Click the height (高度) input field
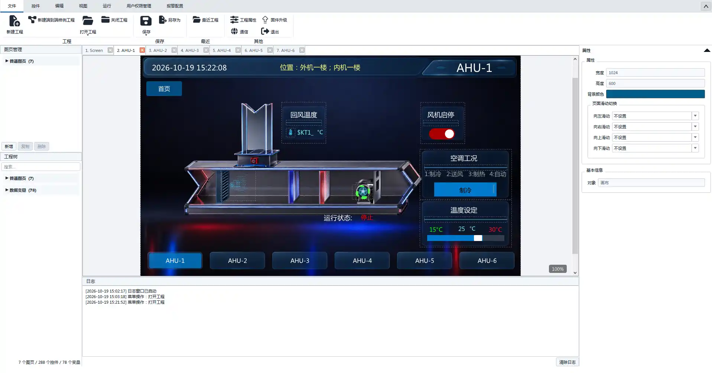The width and height of the screenshot is (712, 373). coord(655,83)
